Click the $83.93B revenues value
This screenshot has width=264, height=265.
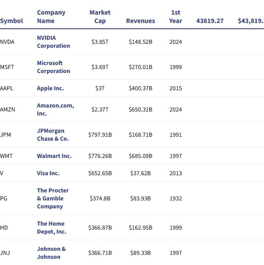(140, 198)
